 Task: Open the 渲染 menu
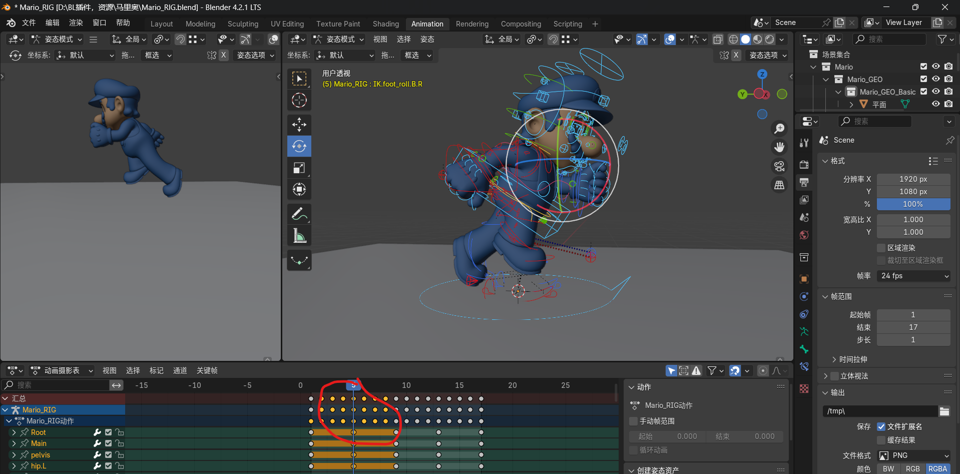pos(76,23)
